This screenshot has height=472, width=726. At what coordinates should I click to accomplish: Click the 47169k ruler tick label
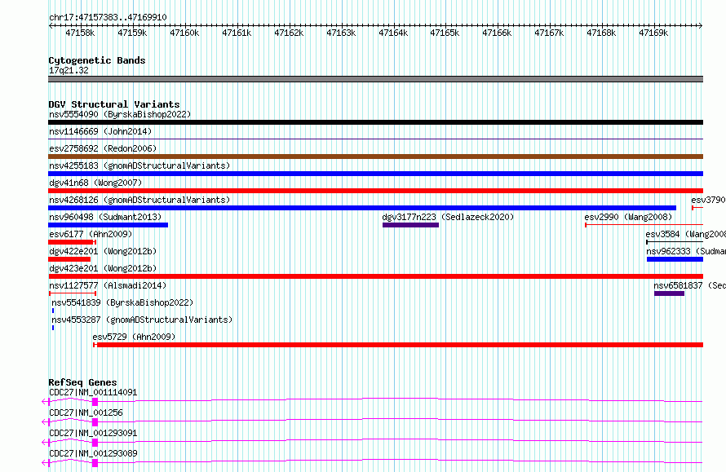pyautogui.click(x=653, y=33)
